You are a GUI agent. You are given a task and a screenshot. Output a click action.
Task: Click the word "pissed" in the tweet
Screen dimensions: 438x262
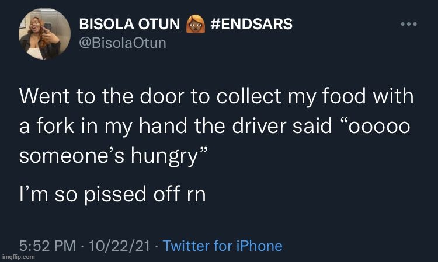(123, 194)
